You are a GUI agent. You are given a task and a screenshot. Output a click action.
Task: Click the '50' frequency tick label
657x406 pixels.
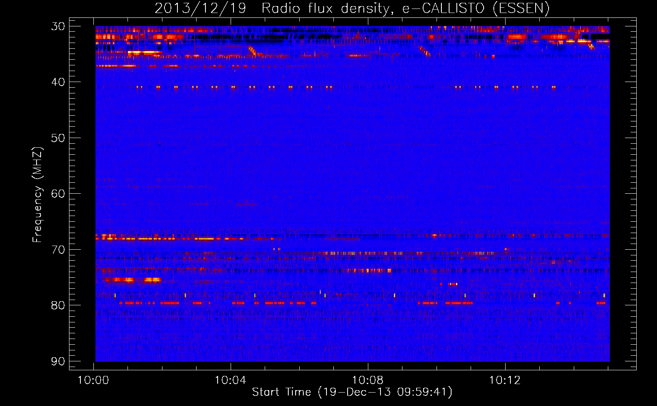pos(58,138)
